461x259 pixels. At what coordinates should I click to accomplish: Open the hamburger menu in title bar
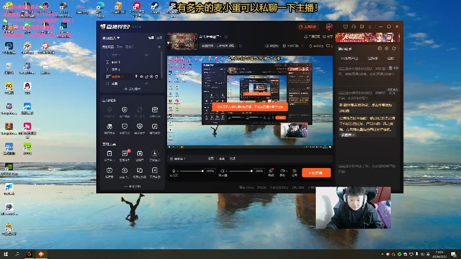370,26
